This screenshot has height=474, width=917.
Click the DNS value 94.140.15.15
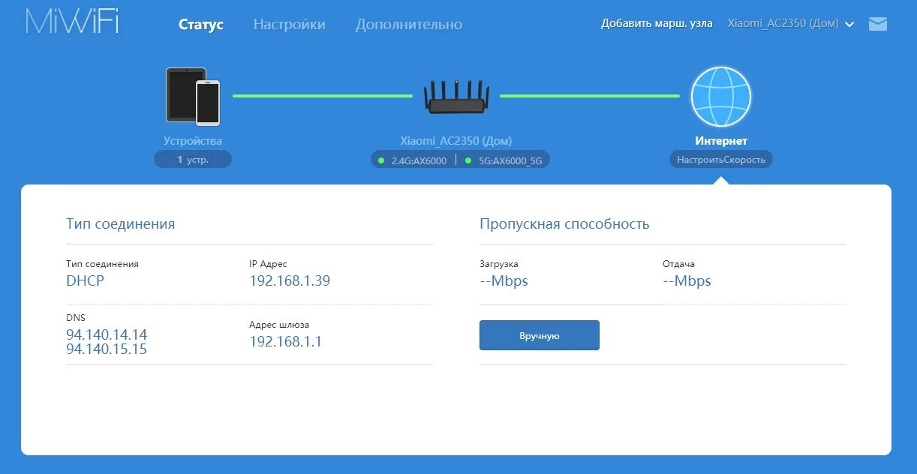coord(107,349)
